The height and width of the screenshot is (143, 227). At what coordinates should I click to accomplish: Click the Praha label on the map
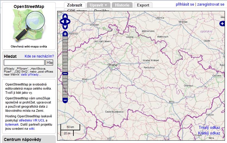coord(113,65)
